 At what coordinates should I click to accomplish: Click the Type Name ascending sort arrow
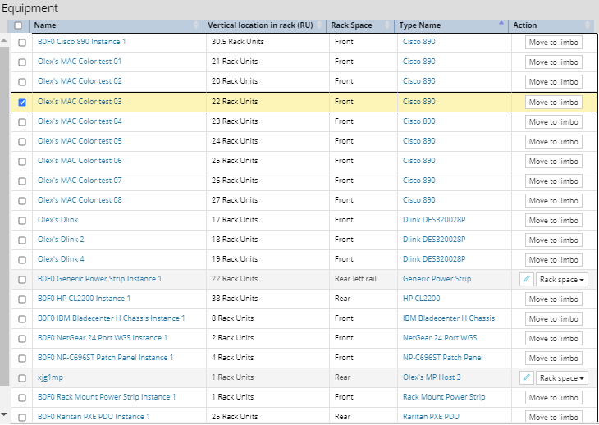pos(501,23)
